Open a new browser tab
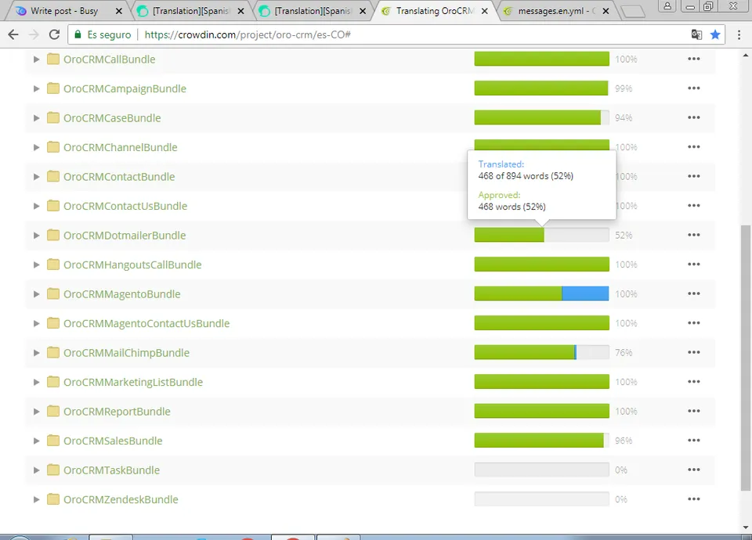 [633, 11]
